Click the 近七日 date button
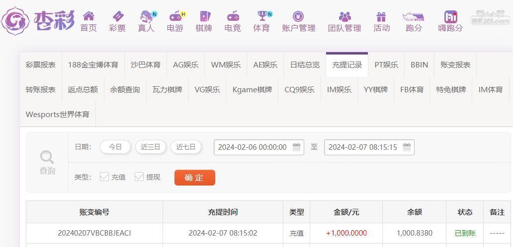The height and width of the screenshot is (247, 513). click(186, 147)
